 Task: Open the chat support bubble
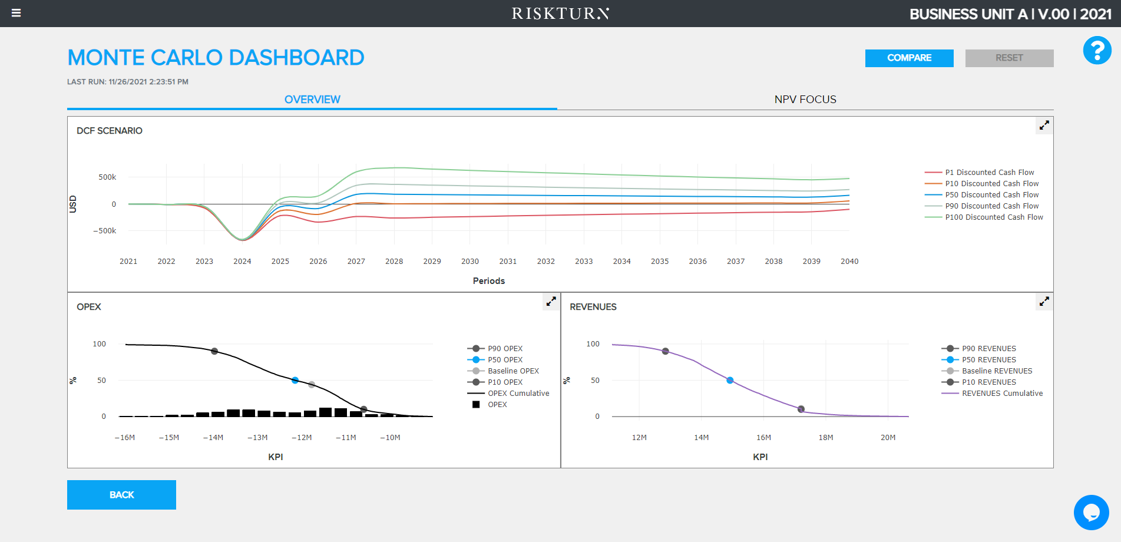click(1092, 513)
